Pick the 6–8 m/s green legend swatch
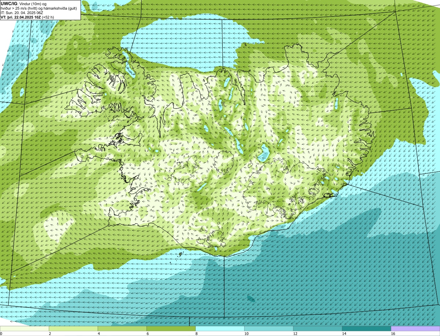Viewport: 440px width, 336px height. pos(171,328)
